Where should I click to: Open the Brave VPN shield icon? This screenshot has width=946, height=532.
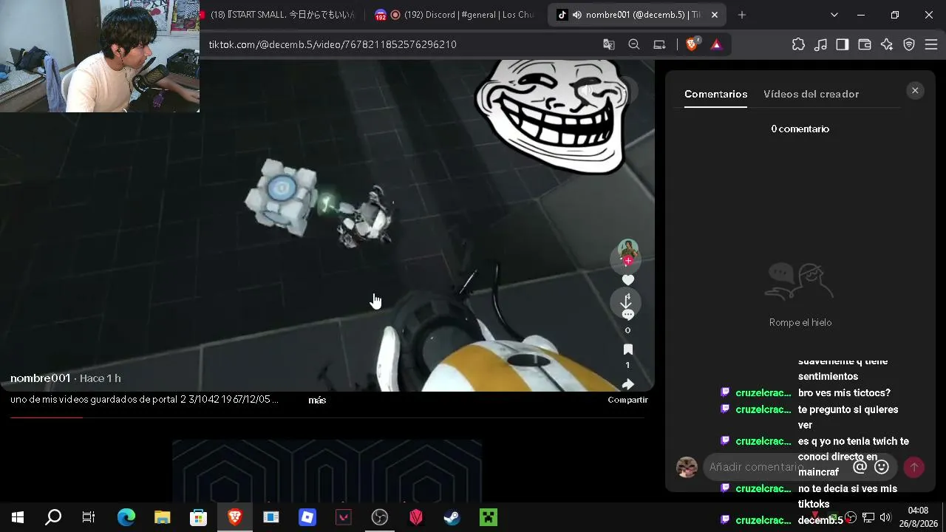coord(909,44)
